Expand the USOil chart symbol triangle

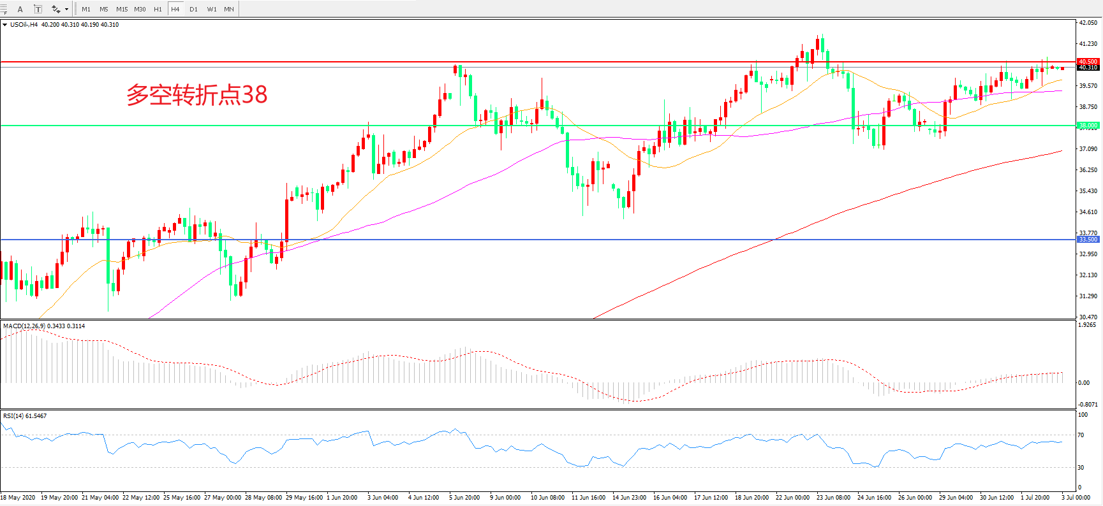[5, 25]
